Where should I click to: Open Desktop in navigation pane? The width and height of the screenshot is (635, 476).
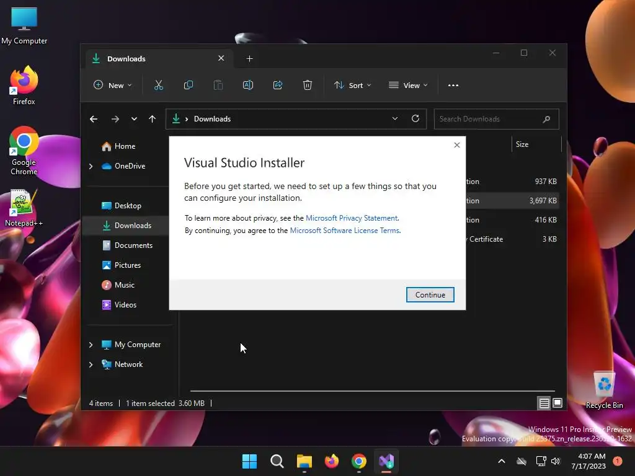(x=121, y=206)
